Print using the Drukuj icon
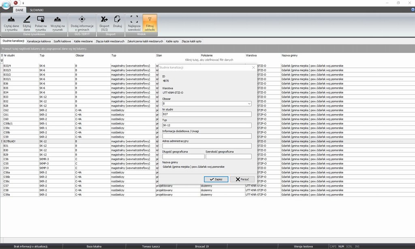Screen dimensions: 415x249 coord(118,19)
